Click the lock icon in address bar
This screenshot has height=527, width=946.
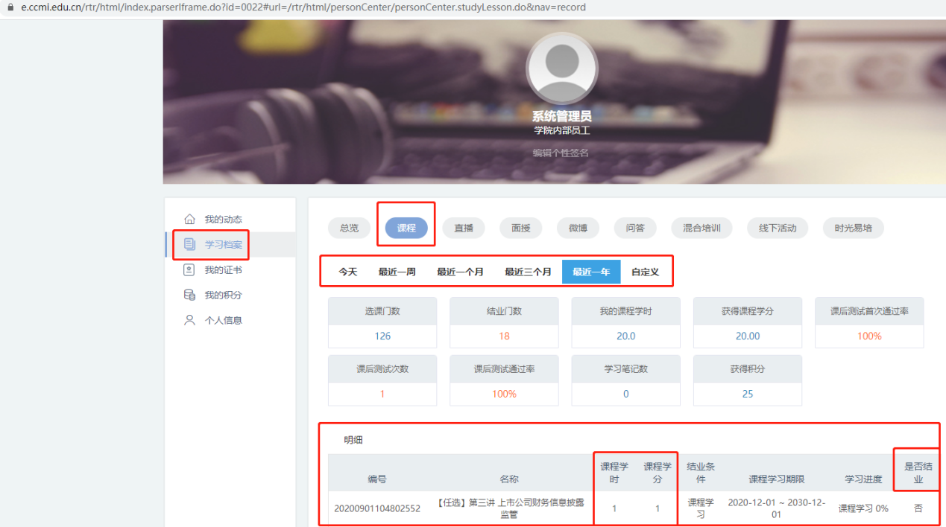(x=10, y=7)
